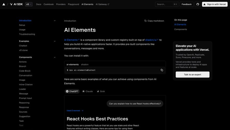The image size is (230, 130).
Task: Open AI Gateway external link
Action: coord(102,4)
